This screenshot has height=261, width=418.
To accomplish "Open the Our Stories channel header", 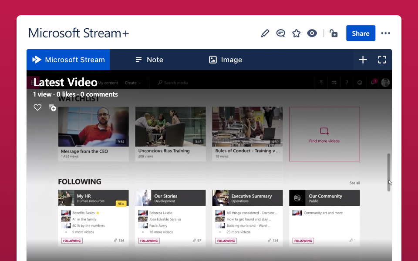I will click(170, 198).
